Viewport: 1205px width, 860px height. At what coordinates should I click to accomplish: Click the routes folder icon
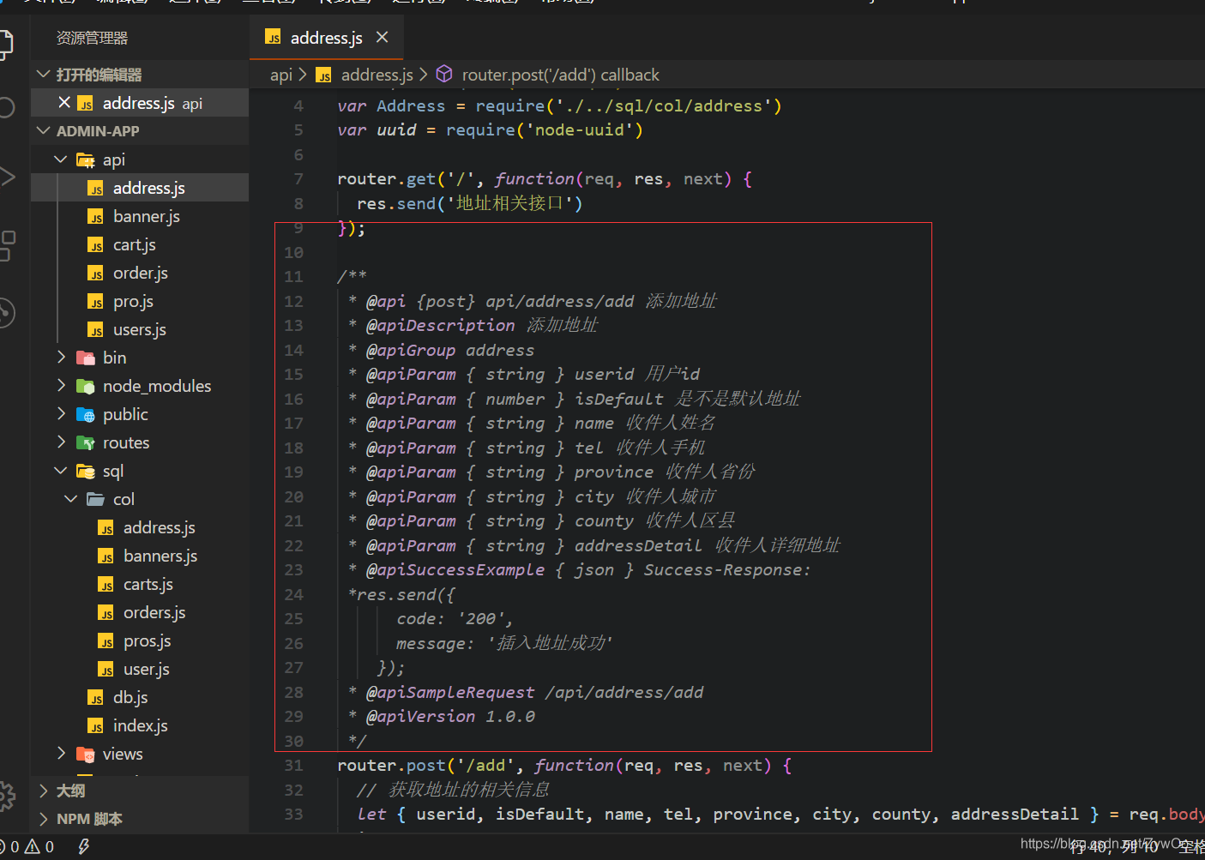pyautogui.click(x=86, y=443)
